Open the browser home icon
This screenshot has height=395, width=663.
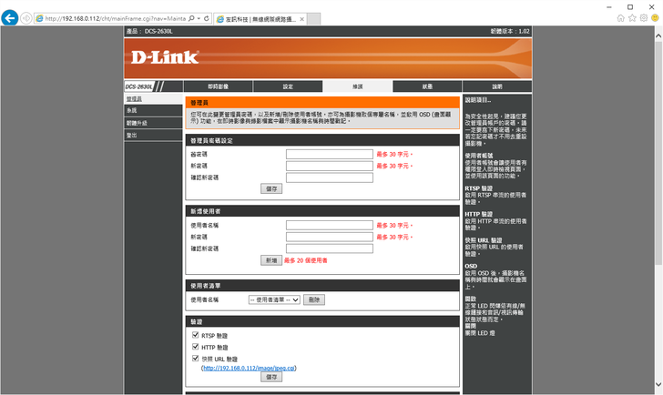[621, 18]
